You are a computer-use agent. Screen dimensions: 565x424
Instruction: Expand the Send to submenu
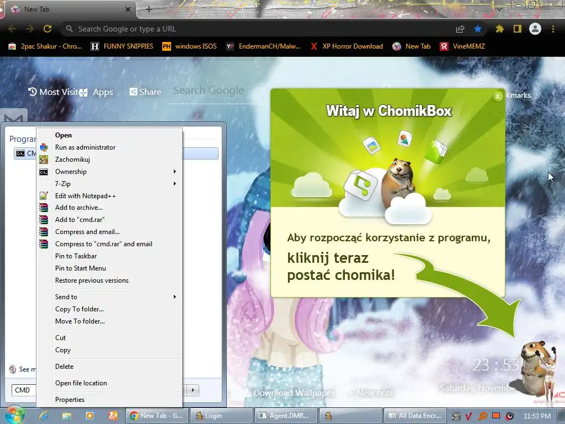pyautogui.click(x=110, y=296)
